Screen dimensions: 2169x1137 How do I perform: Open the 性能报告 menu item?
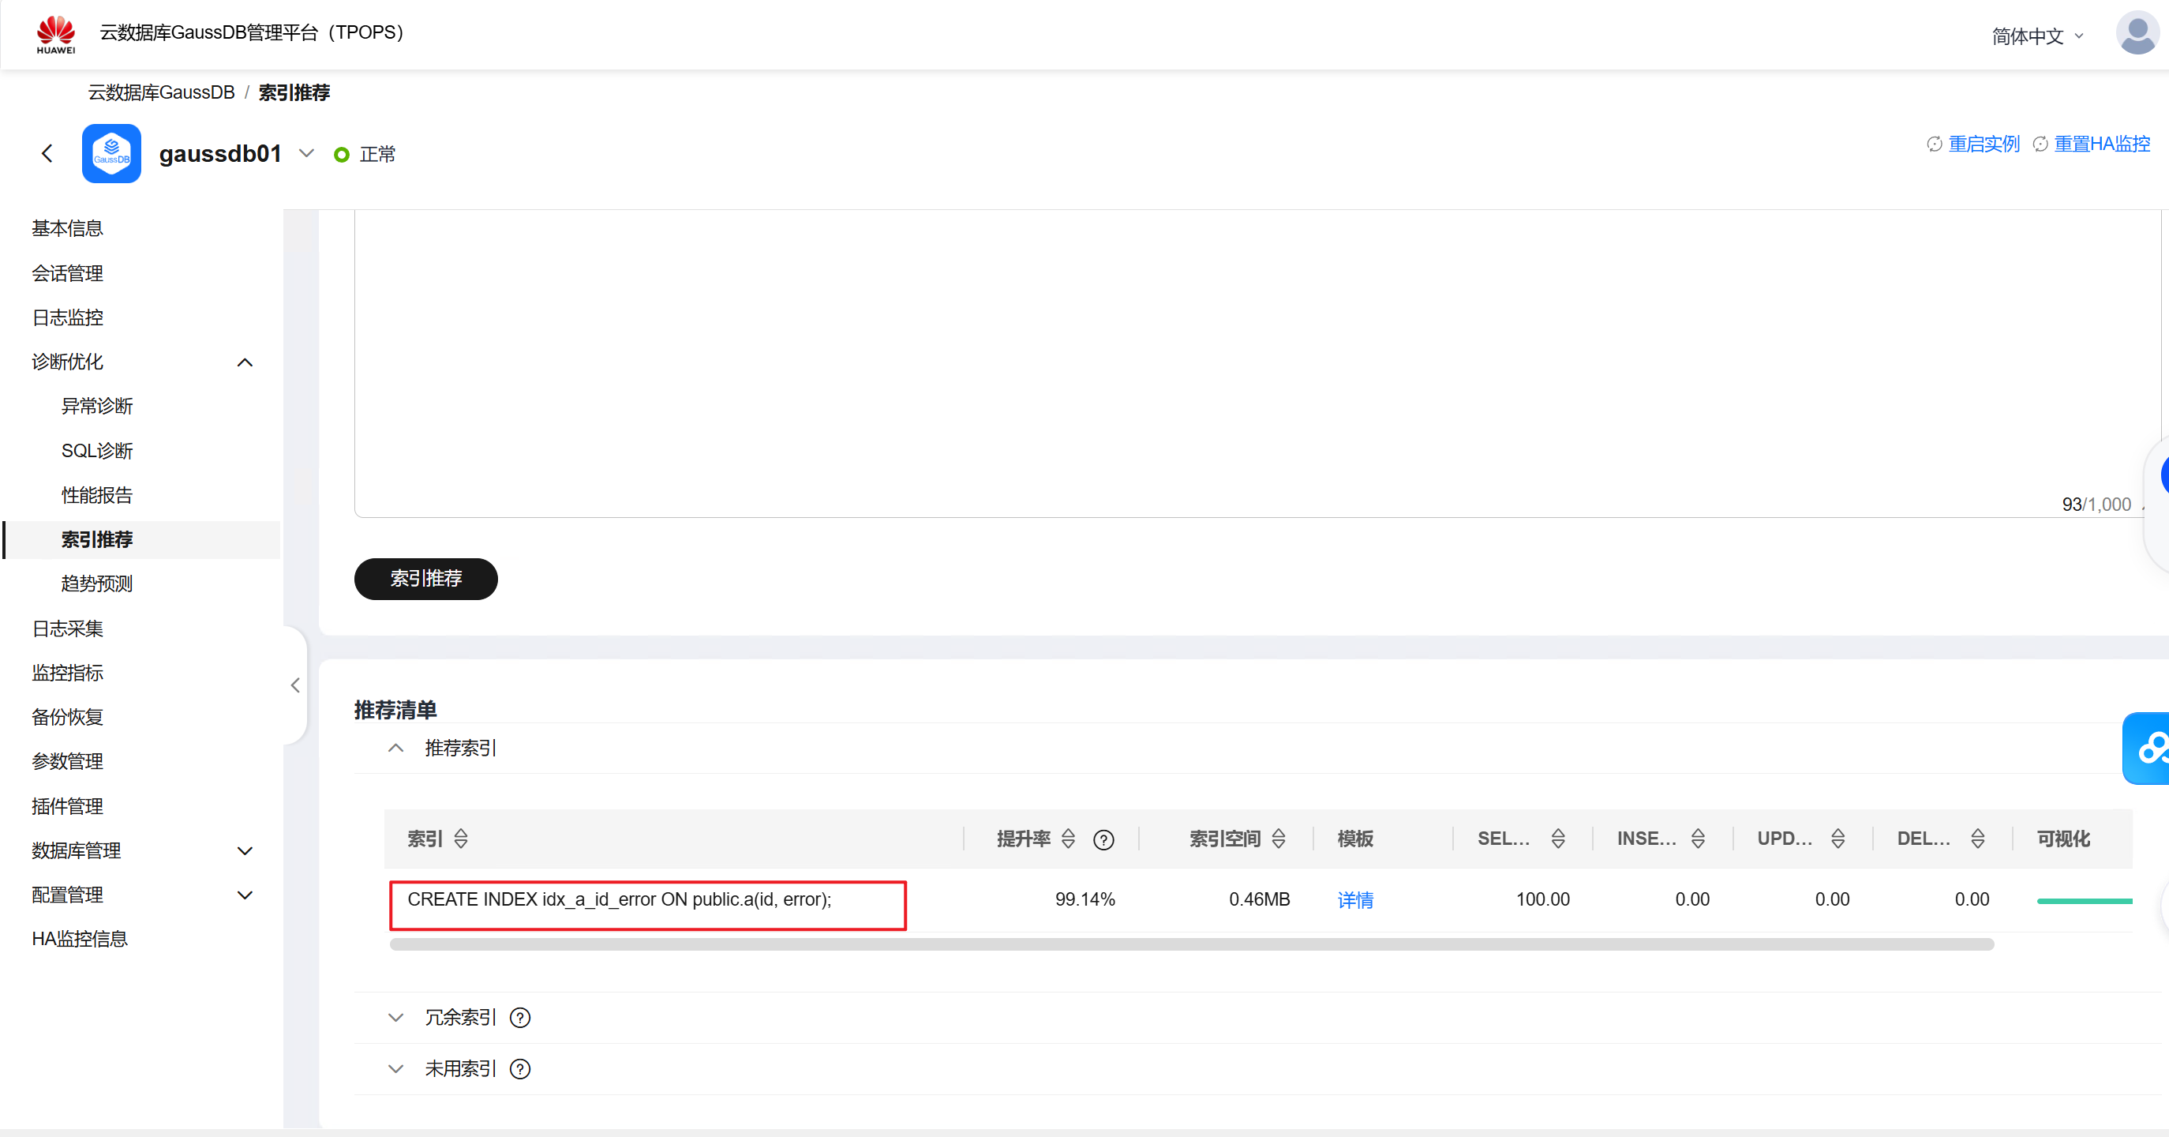97,495
